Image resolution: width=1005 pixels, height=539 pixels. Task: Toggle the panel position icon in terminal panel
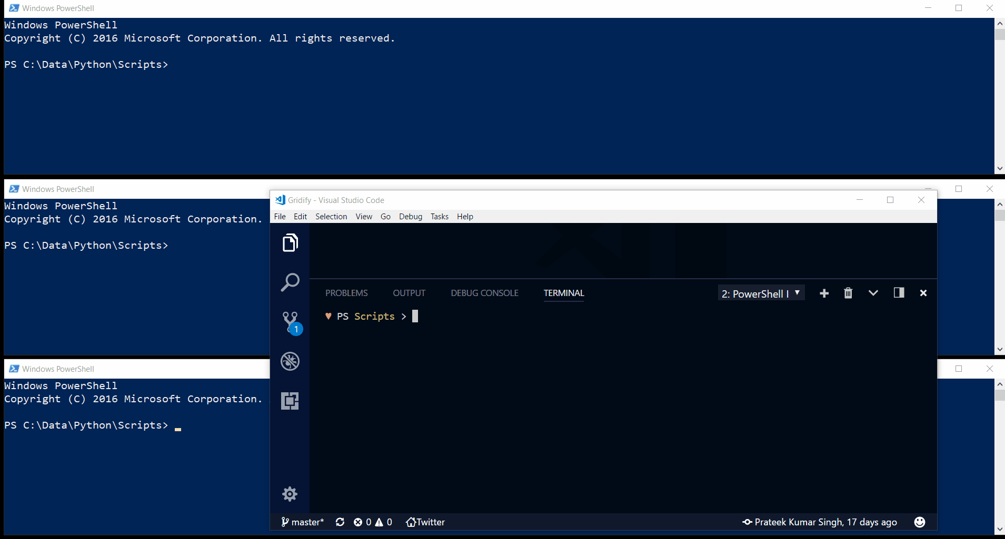coord(899,292)
